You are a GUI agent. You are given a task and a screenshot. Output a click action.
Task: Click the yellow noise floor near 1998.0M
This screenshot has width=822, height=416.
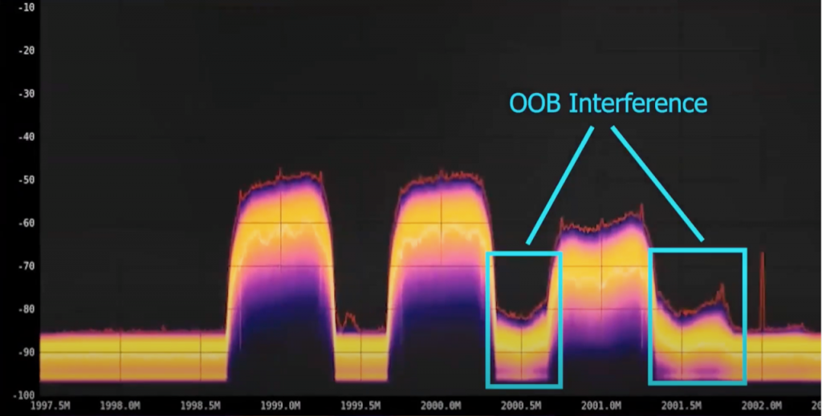pos(121,357)
